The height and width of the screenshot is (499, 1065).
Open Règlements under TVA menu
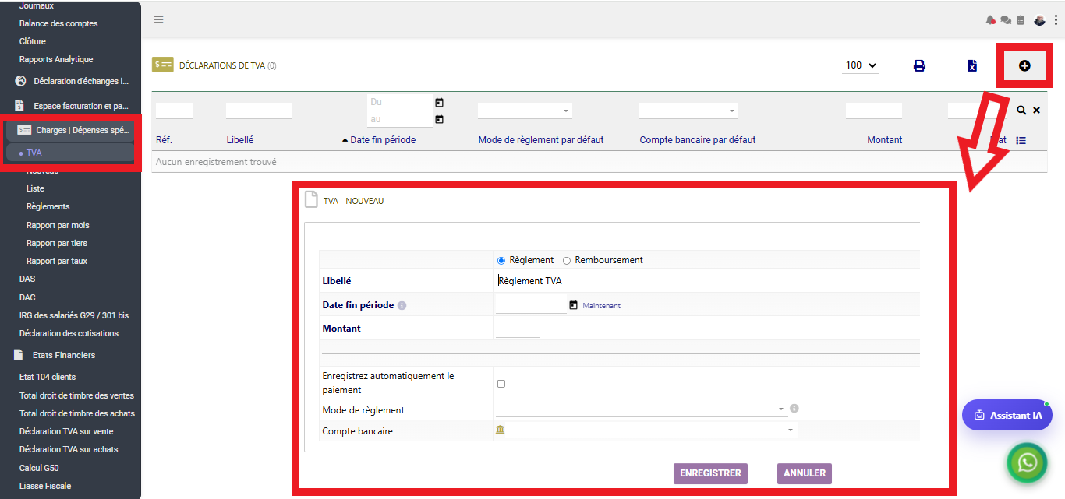[48, 206]
